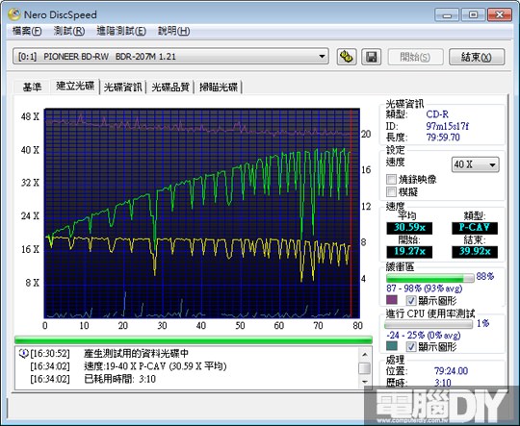Click the disc length value 79:59.70

(x=443, y=138)
